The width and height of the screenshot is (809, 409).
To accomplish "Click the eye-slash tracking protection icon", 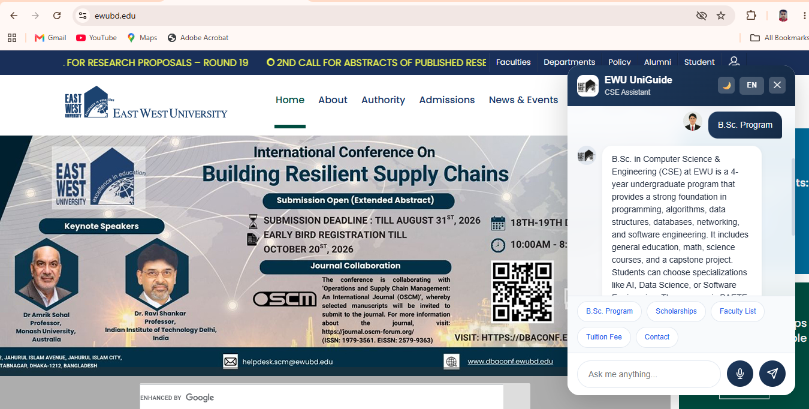I will coord(701,16).
